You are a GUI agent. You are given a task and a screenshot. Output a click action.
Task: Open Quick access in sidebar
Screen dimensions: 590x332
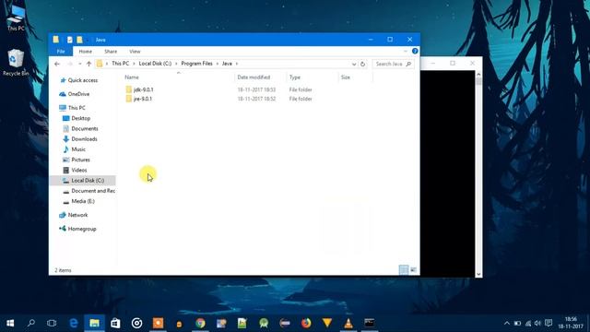click(82, 80)
